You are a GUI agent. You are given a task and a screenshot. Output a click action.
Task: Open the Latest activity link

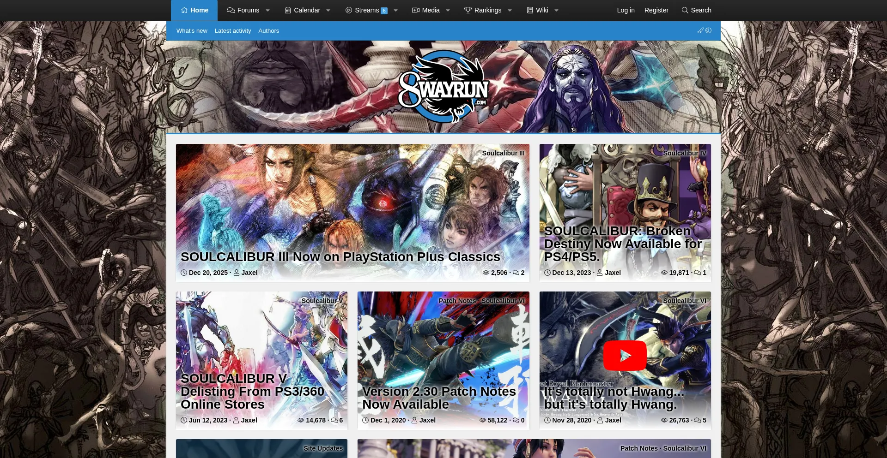[x=233, y=31]
